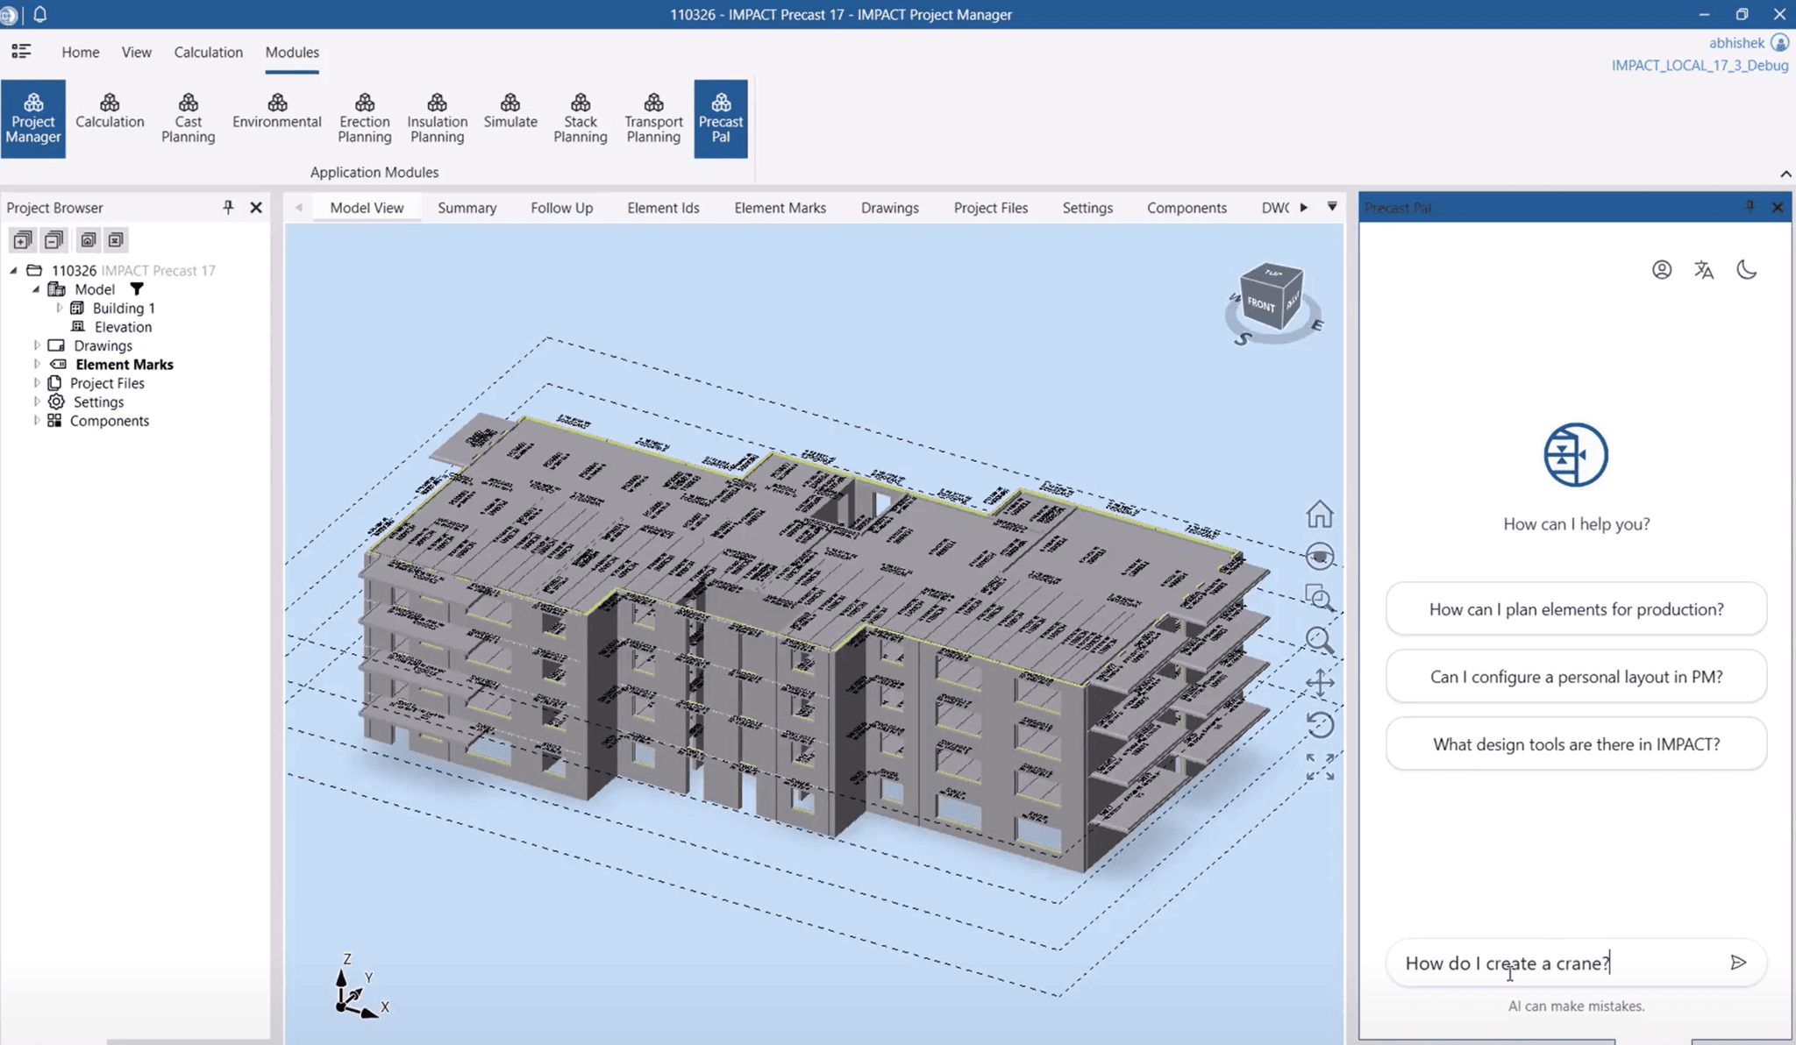Pin the Precast Pal panel
This screenshot has width=1796, height=1045.
coord(1750,207)
